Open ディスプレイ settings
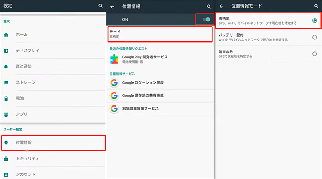 coord(53,51)
